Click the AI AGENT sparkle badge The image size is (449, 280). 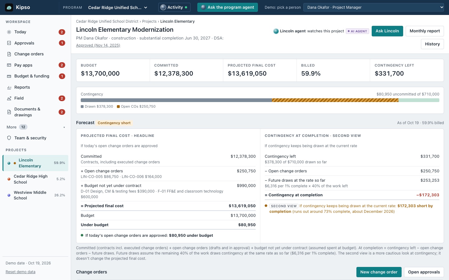pyautogui.click(x=357, y=31)
